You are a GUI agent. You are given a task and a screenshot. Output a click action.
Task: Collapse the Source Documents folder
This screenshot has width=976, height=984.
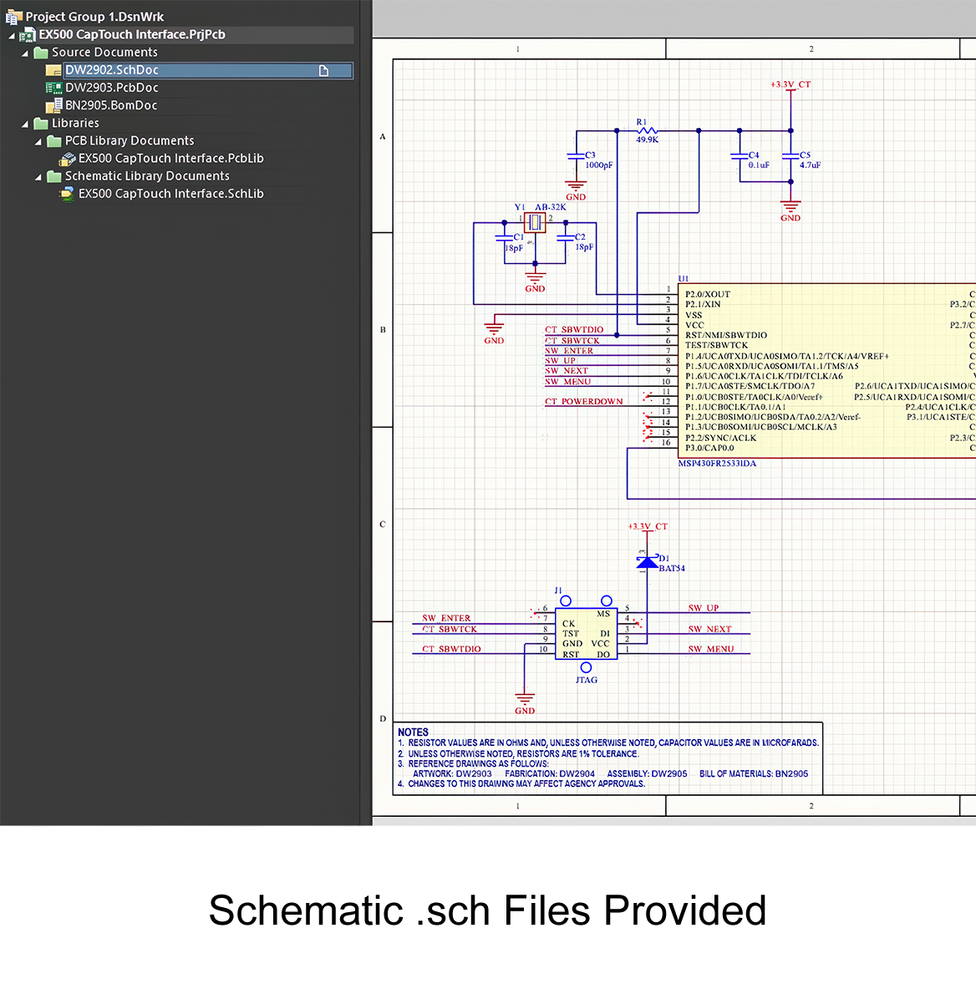tap(25, 53)
